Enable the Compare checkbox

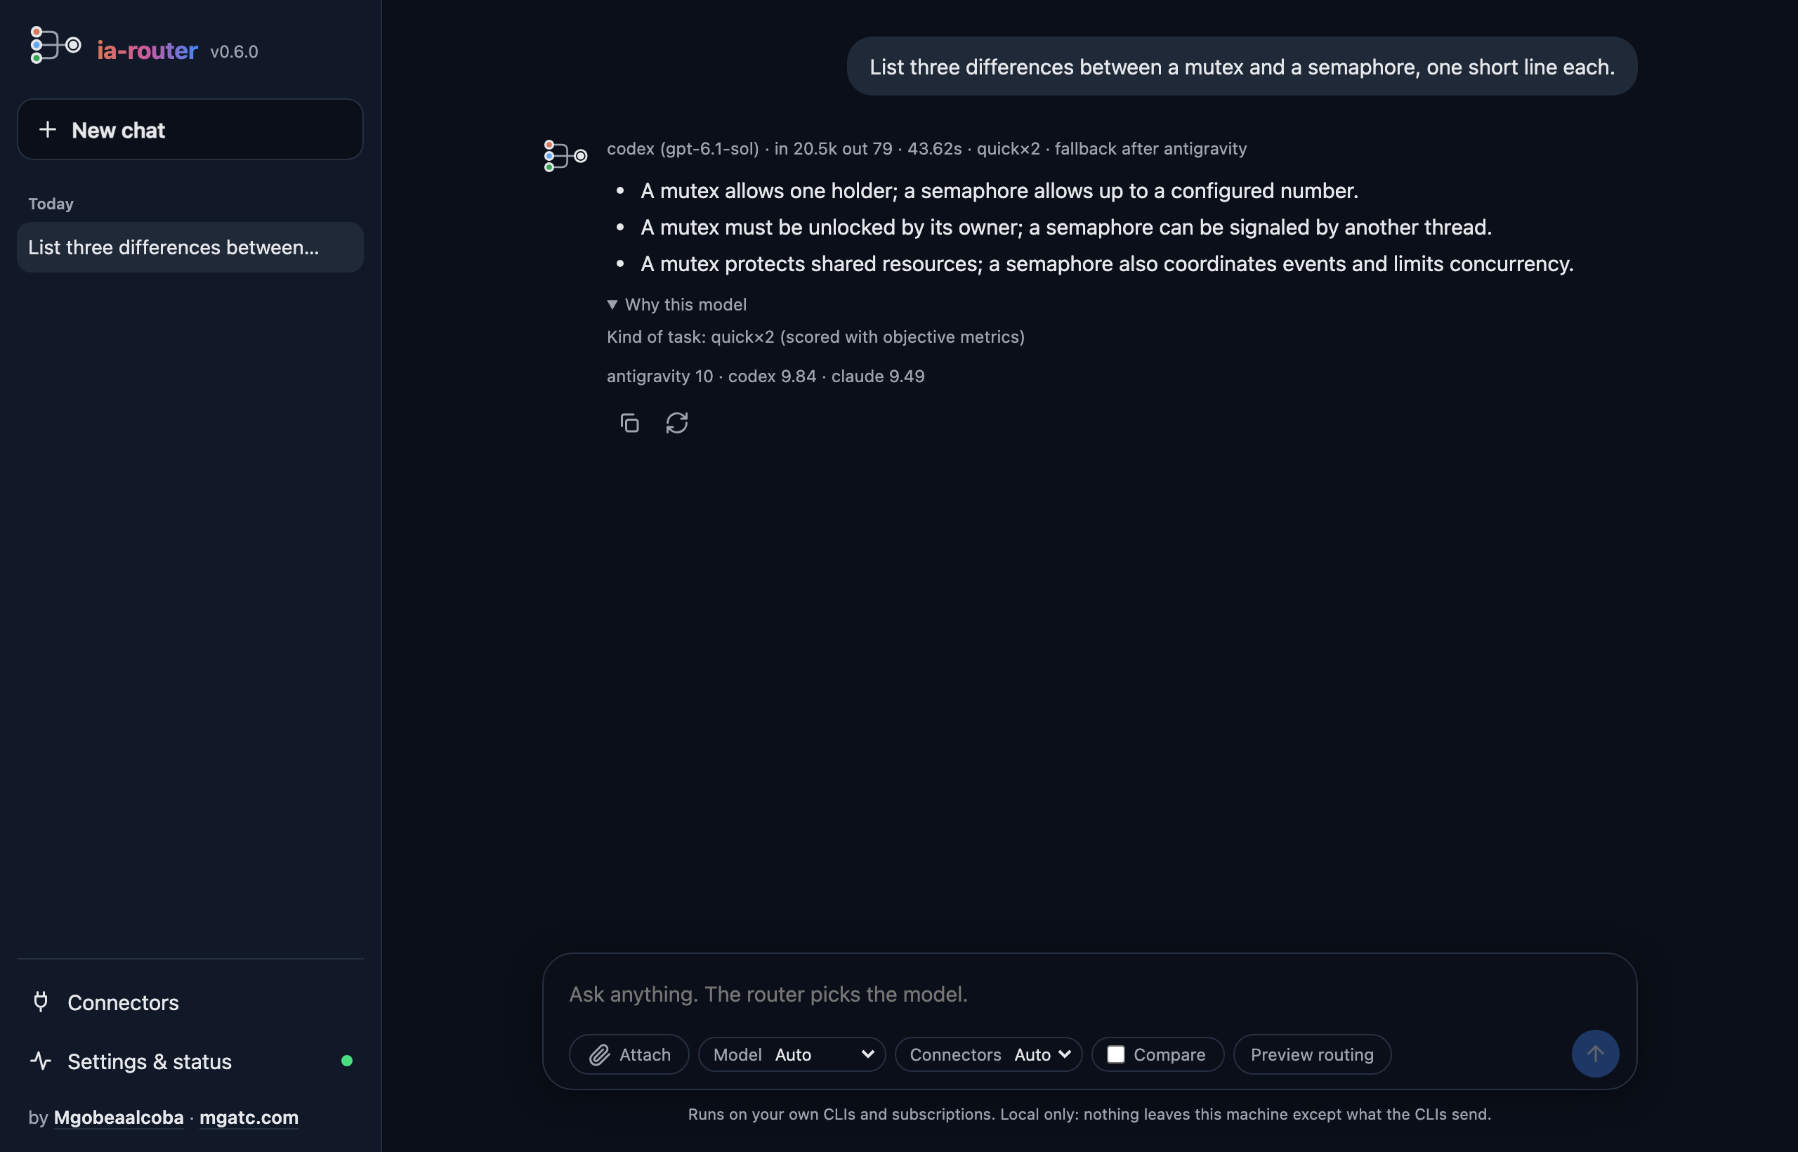tap(1116, 1055)
